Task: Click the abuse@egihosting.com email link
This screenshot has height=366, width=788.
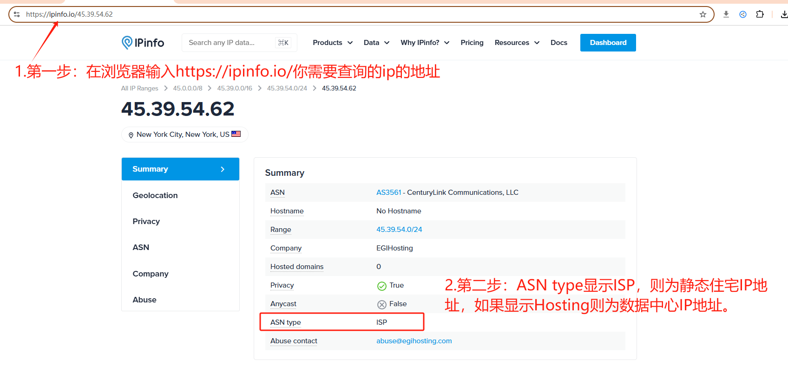Action: (414, 341)
